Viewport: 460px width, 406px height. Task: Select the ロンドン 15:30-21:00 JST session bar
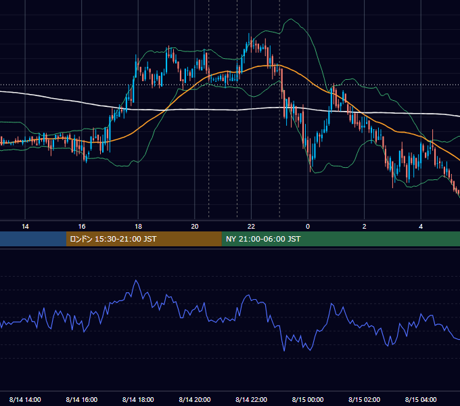pyautogui.click(x=143, y=239)
